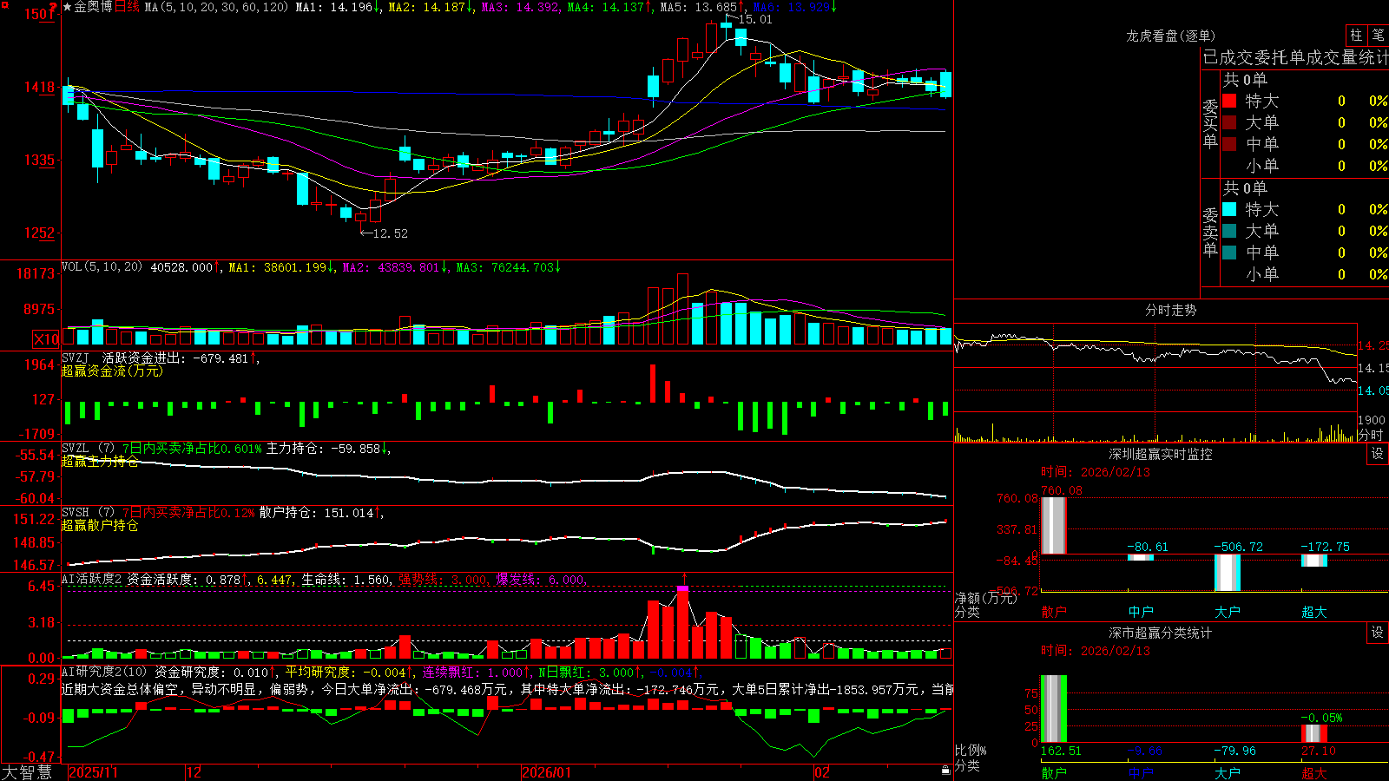1389x781 pixels.
Task: Click the 分时走势 panel title
Action: tap(1170, 310)
